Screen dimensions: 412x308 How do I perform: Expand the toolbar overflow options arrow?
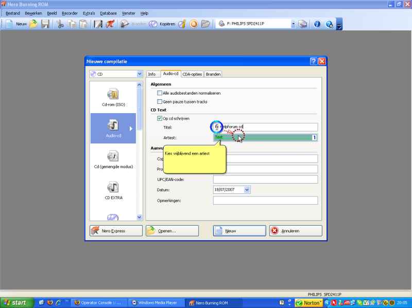click(339, 24)
